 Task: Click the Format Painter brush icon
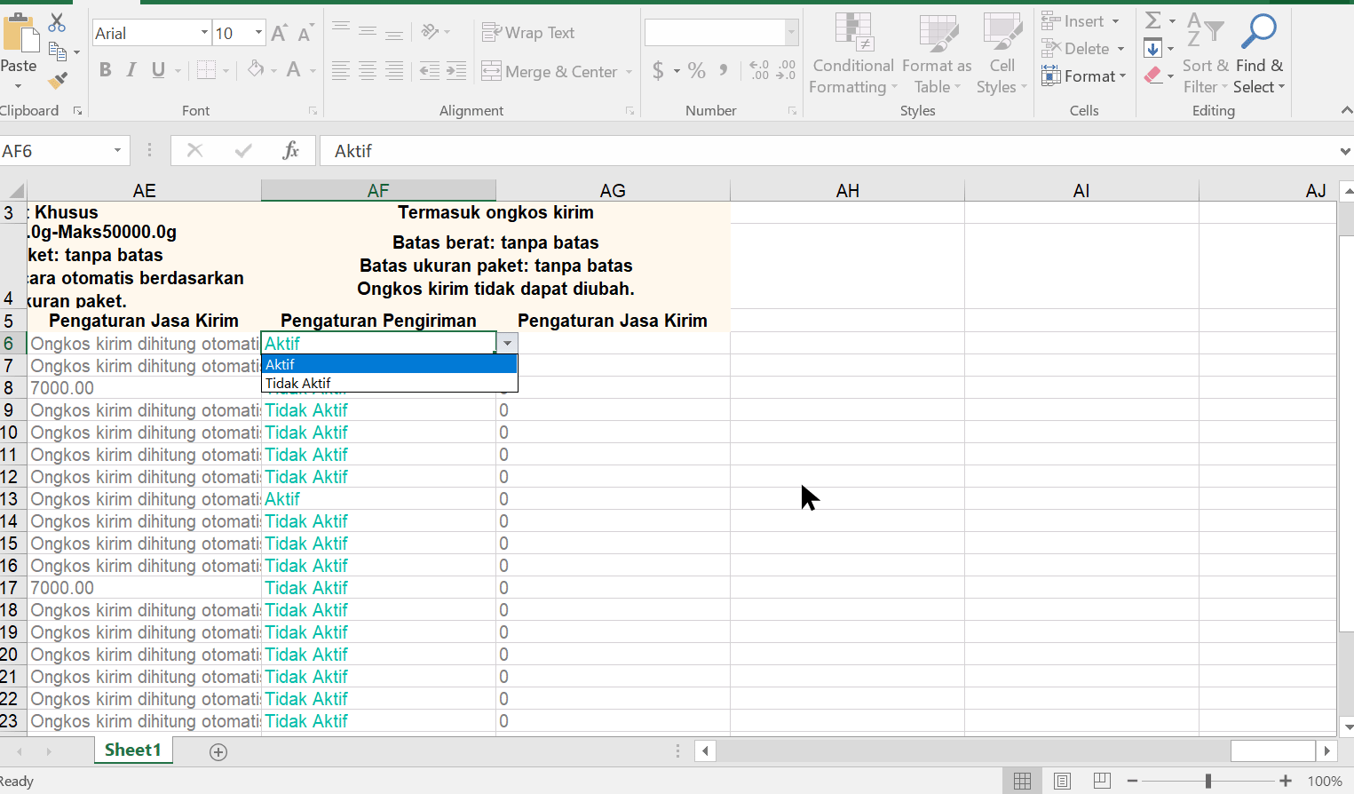point(58,82)
